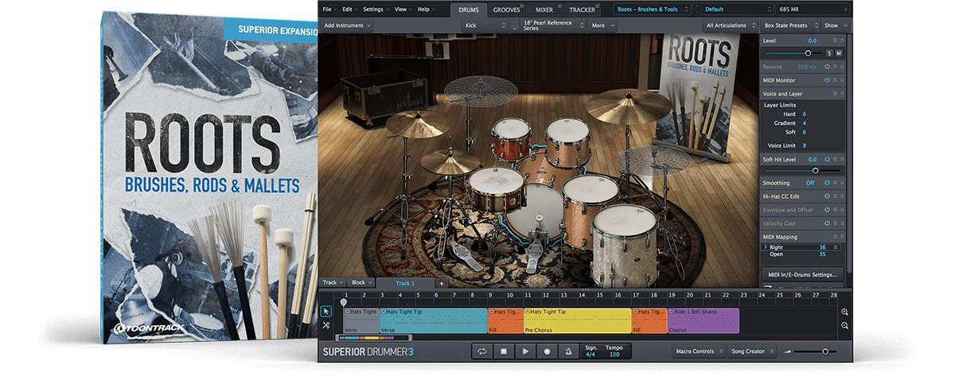
Task: Open the Settings menu
Action: coord(375,9)
